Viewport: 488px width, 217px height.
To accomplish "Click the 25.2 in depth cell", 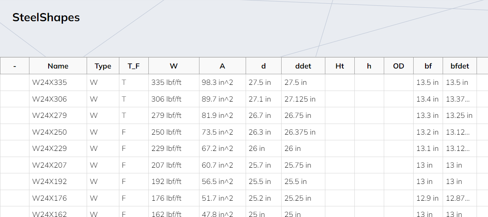I will click(x=264, y=198).
